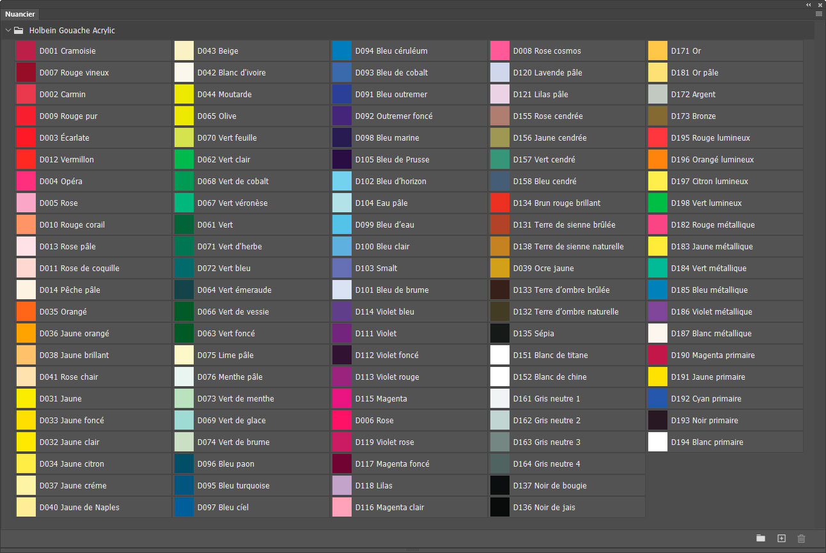Choose the D115 Magenta swatch
The image size is (826, 553).
pos(342,399)
